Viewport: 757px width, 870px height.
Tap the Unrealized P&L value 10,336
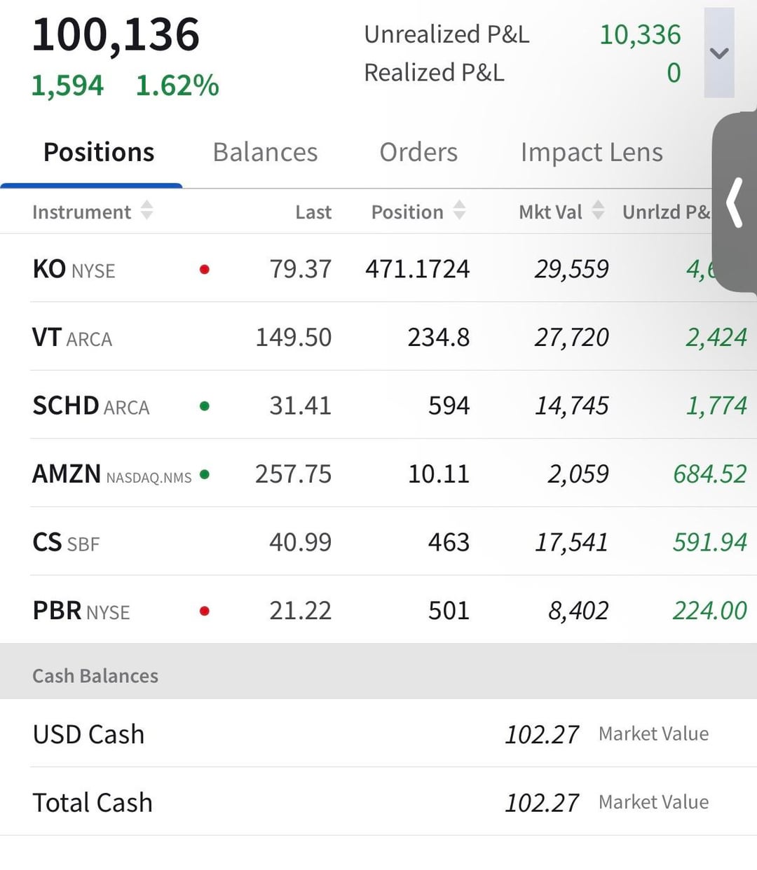pyautogui.click(x=639, y=35)
